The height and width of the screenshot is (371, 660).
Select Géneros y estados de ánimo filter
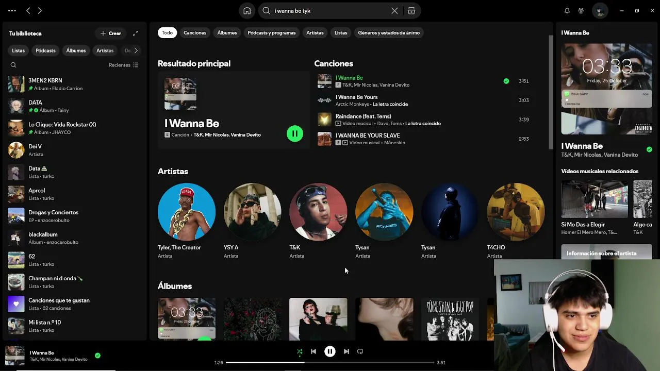tap(389, 33)
